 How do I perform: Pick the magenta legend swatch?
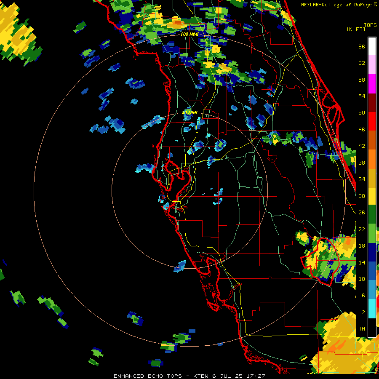click(372, 84)
